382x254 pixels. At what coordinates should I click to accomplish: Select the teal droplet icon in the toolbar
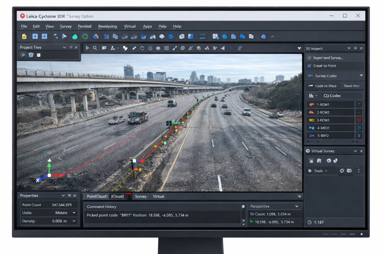75,37
